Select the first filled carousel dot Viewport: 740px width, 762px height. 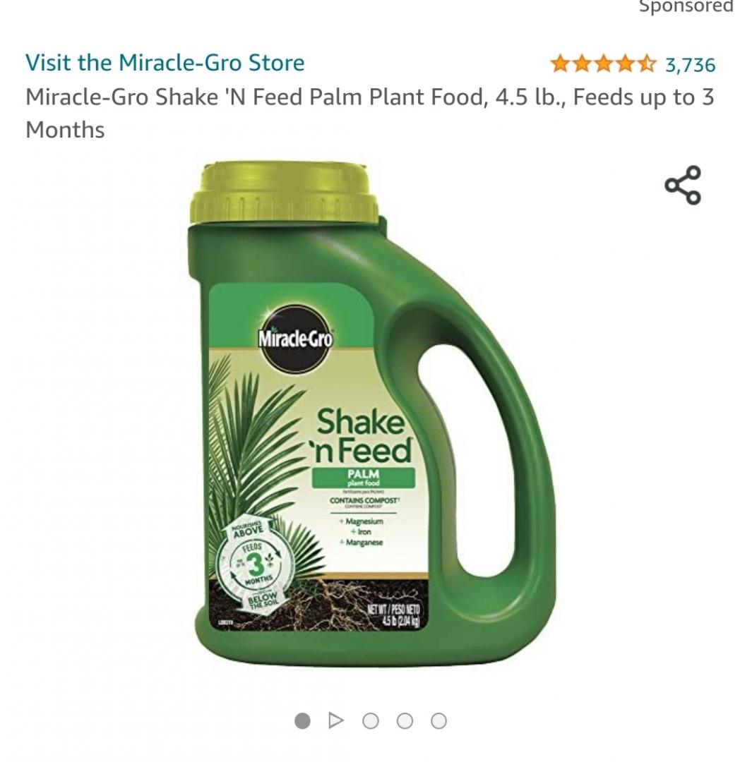pos(302,720)
